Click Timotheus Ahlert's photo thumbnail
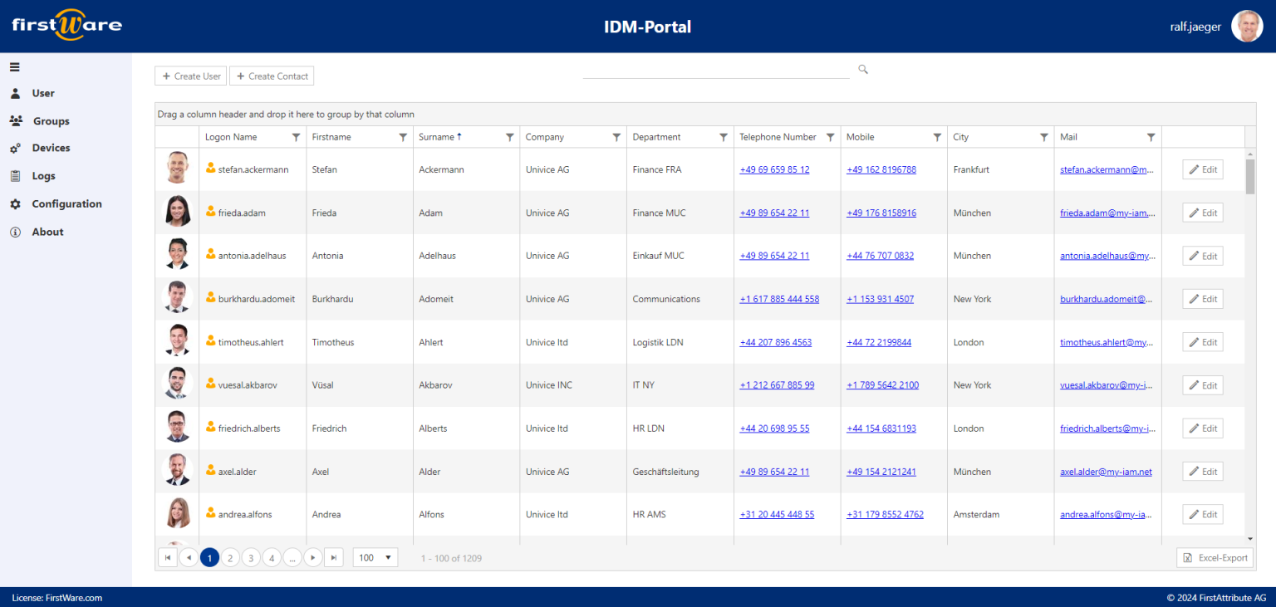 (177, 340)
